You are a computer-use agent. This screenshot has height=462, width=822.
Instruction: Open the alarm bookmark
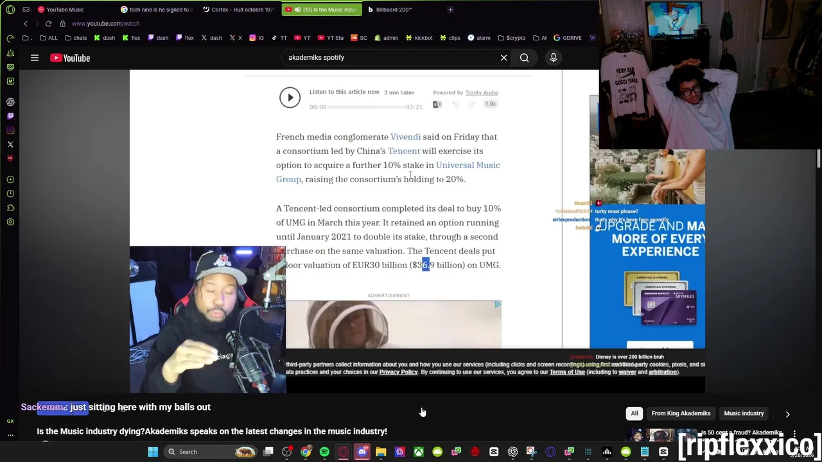click(479, 38)
